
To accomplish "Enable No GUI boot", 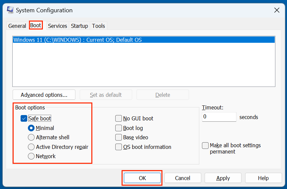I will 119,118.
